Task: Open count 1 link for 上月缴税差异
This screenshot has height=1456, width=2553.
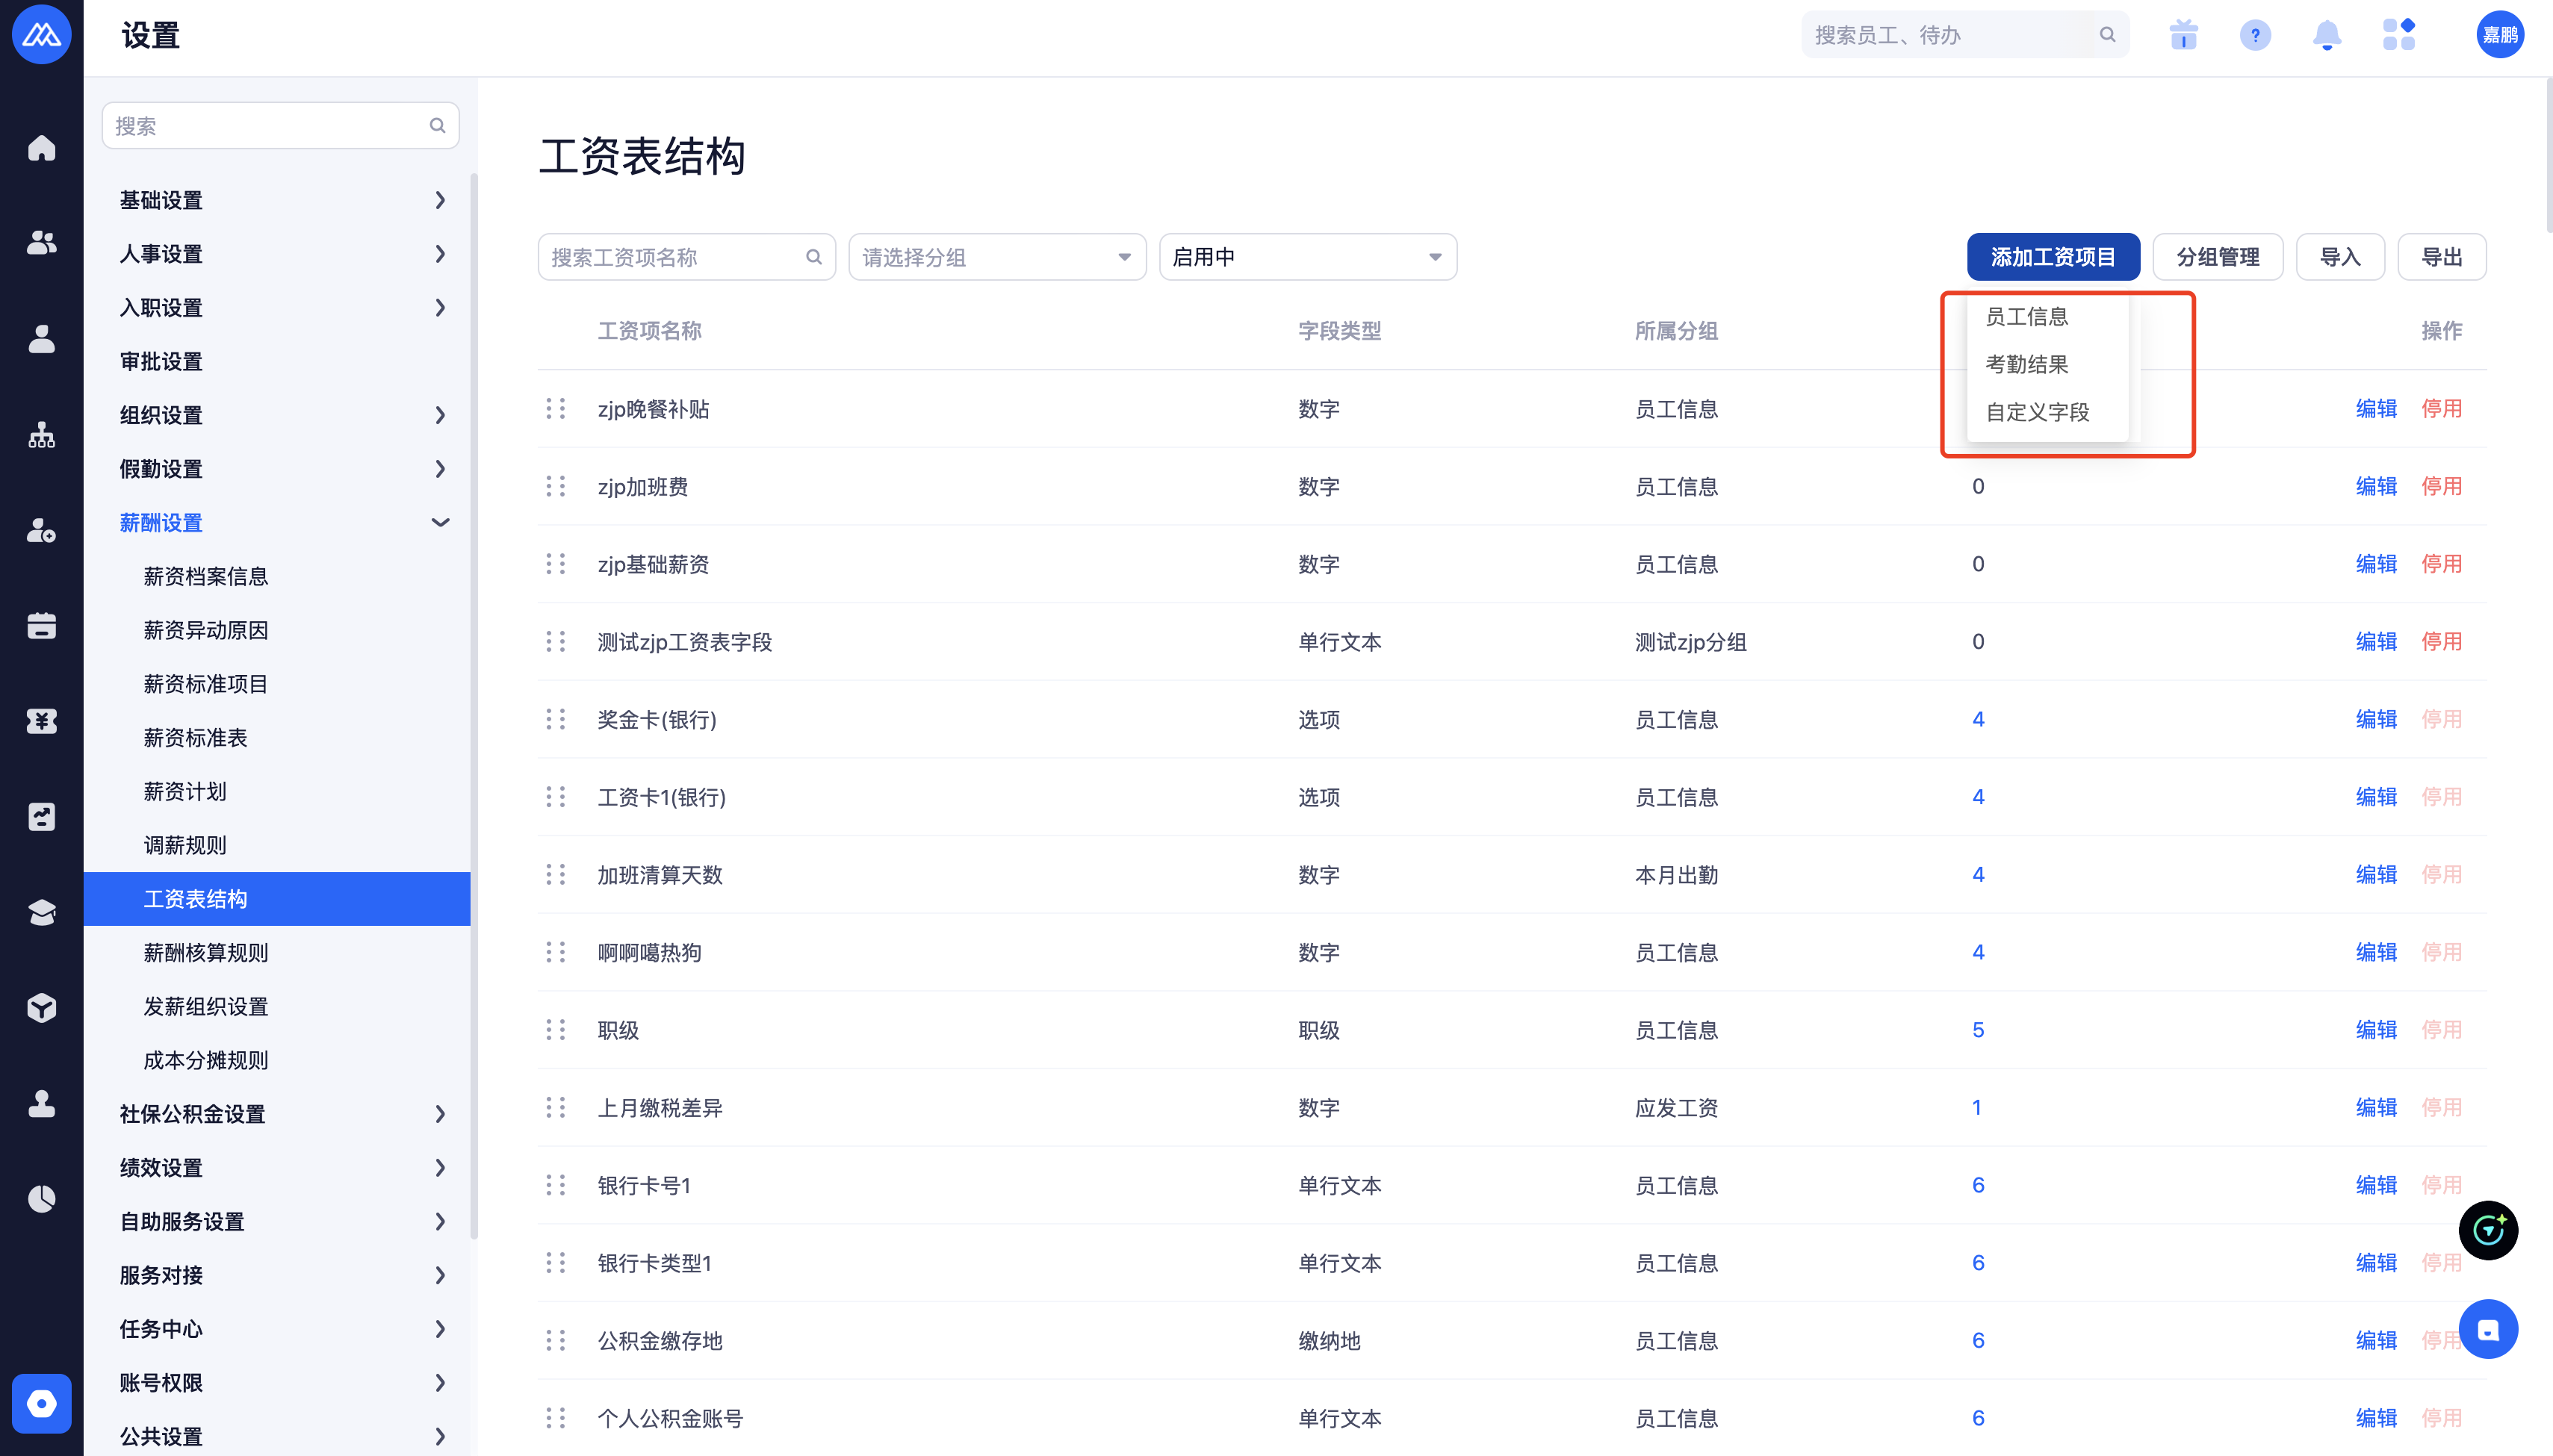Action: (1977, 1107)
